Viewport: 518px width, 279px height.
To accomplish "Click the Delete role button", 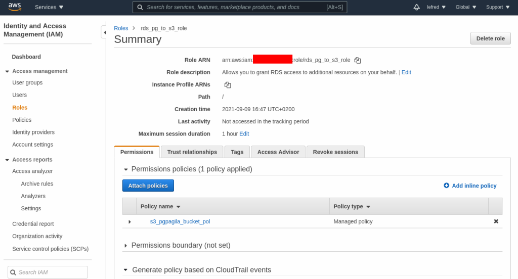I will [x=490, y=38].
